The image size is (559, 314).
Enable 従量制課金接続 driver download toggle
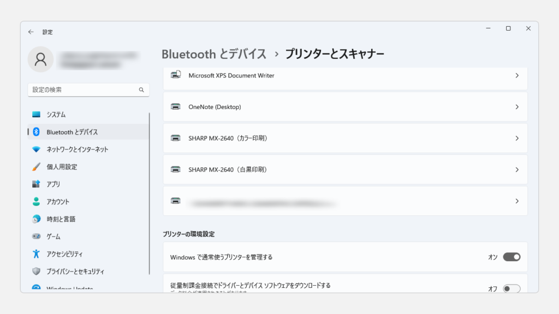pos(512,288)
